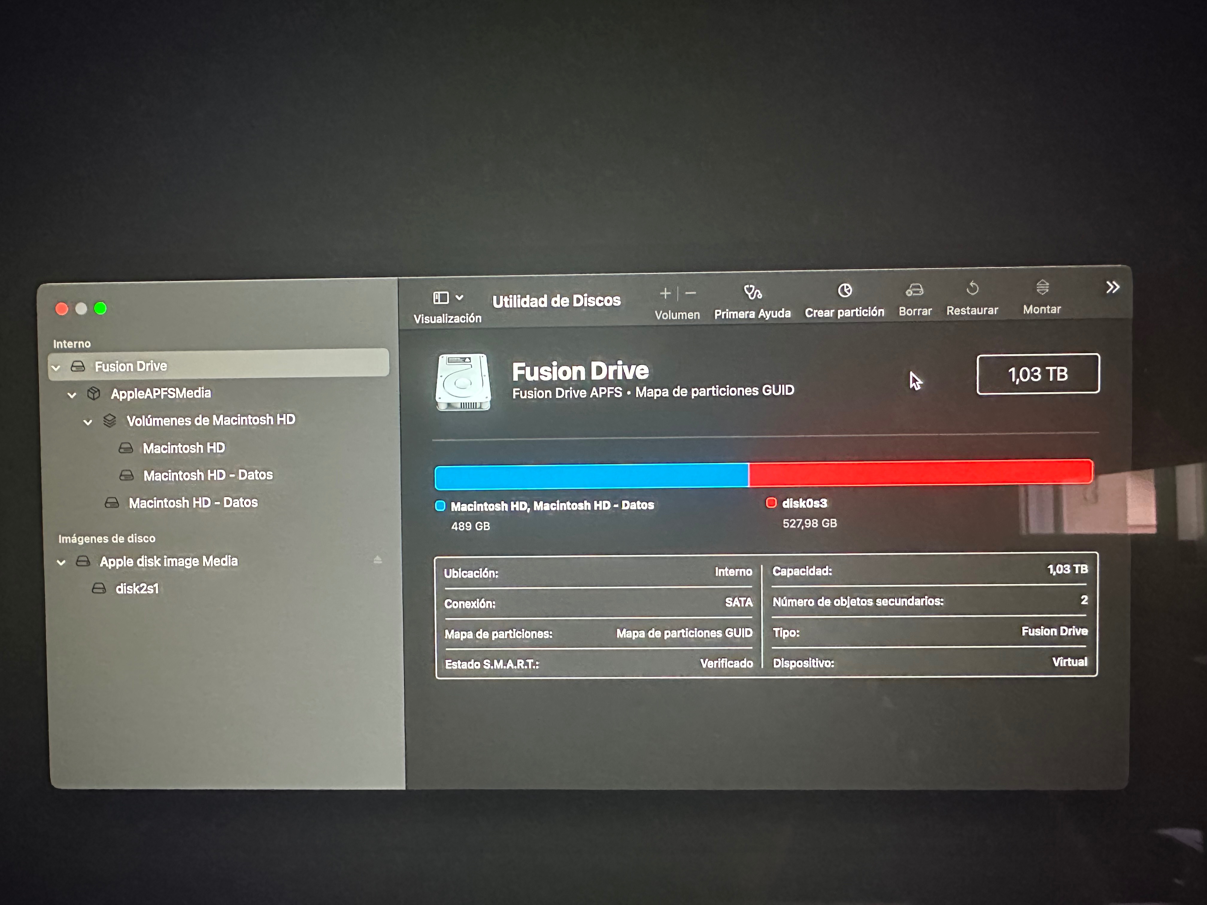
Task: Click the Restaurar circular arrow icon
Action: click(972, 288)
